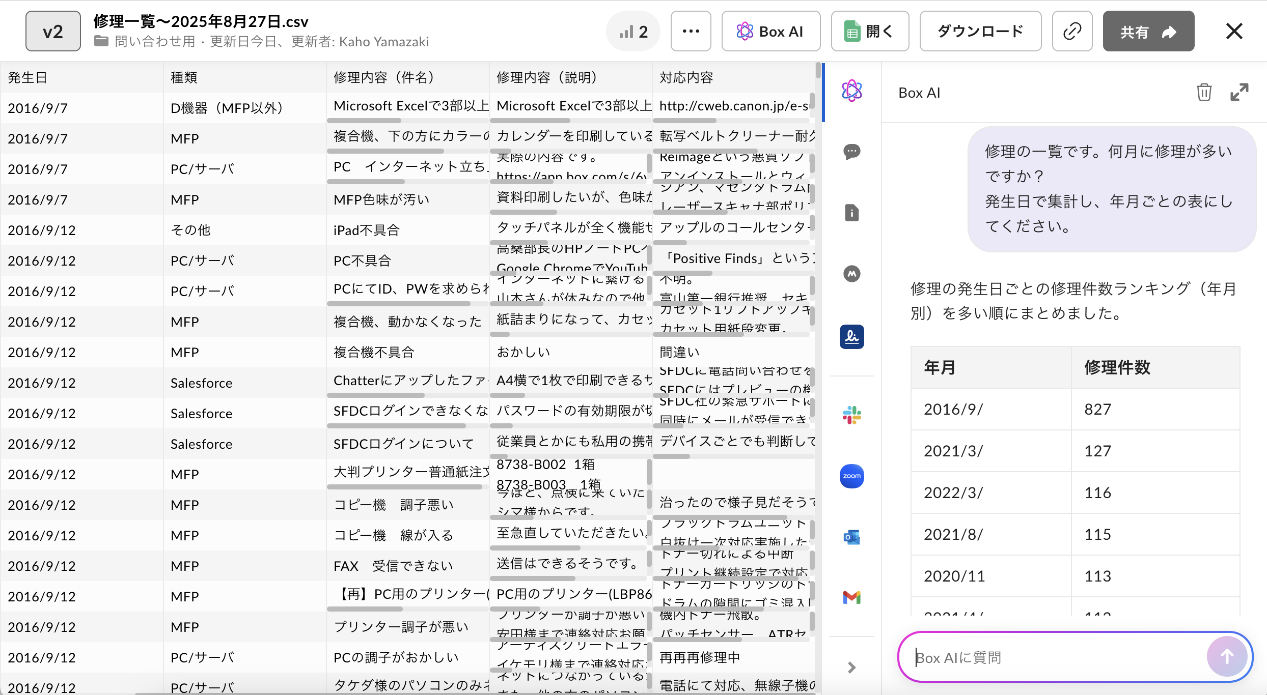
Task: Select the cell 再再再修理中
Action: (733, 657)
